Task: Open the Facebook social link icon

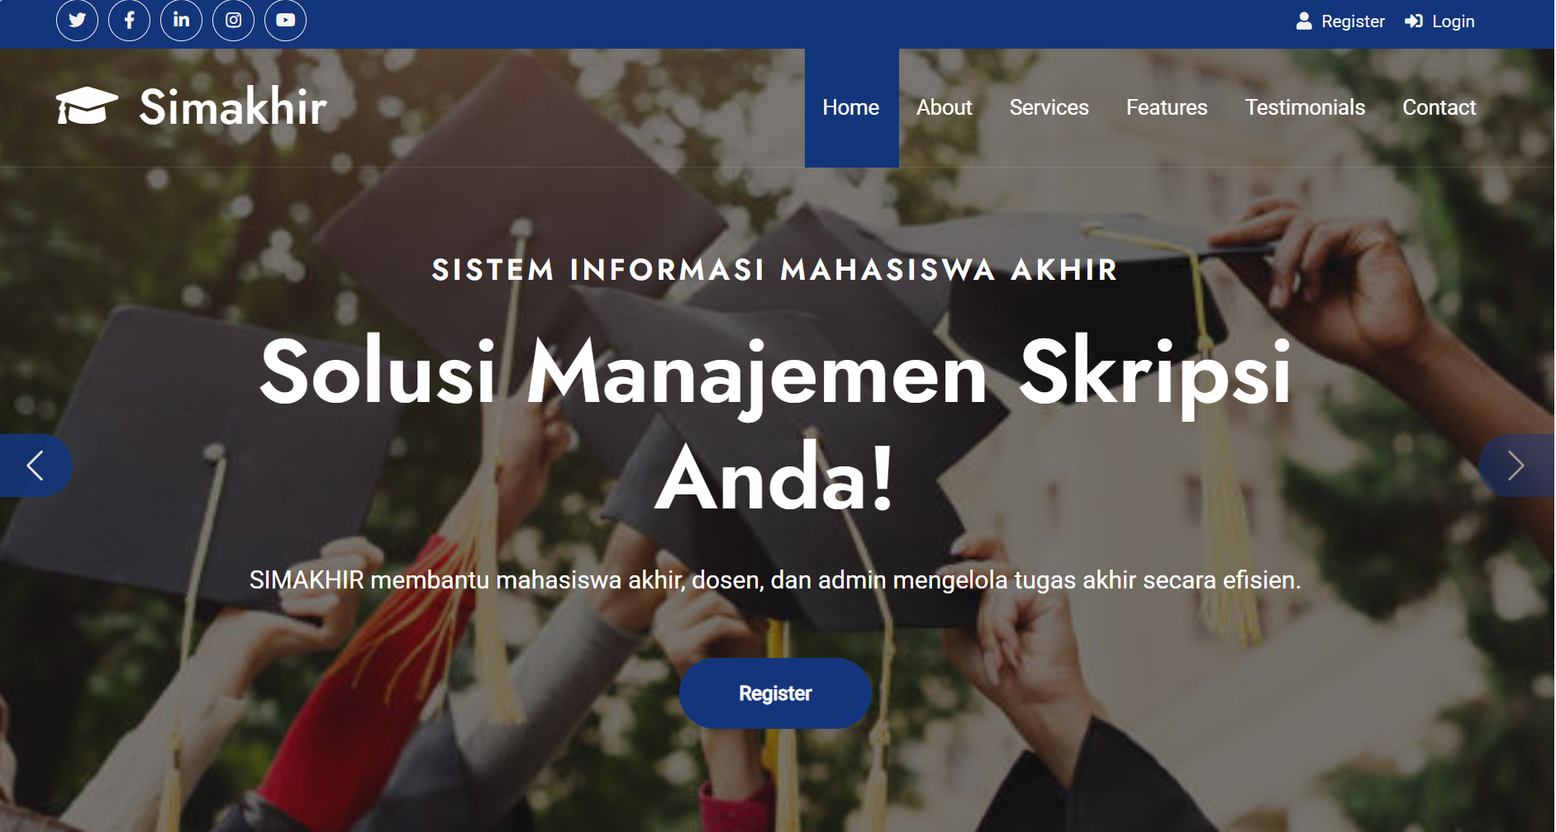Action: click(129, 21)
